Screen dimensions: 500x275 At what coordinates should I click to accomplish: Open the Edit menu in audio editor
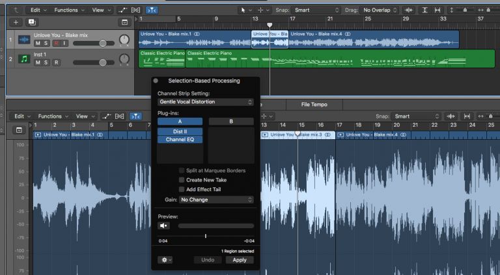click(22, 116)
